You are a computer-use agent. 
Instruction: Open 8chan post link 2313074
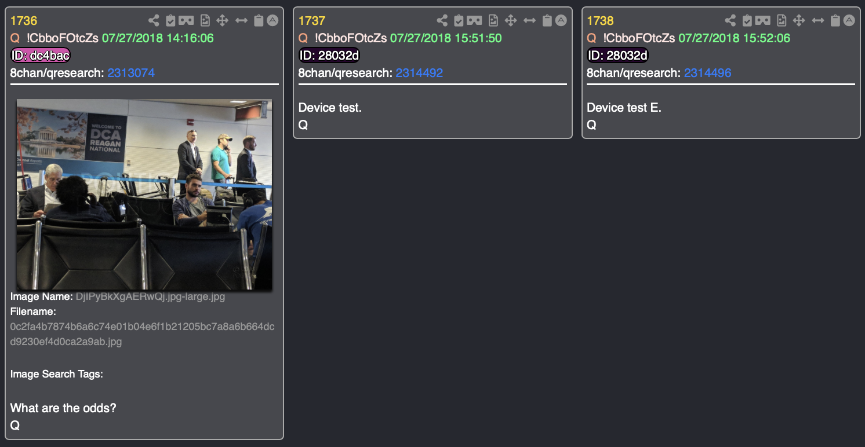131,73
